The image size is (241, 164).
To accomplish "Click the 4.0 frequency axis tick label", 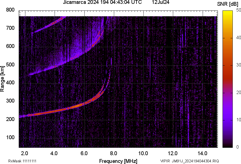I will click(54, 153).
